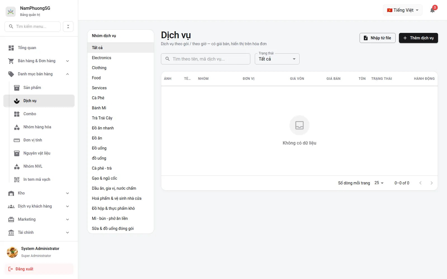Go to previous table page

[x=420, y=183]
